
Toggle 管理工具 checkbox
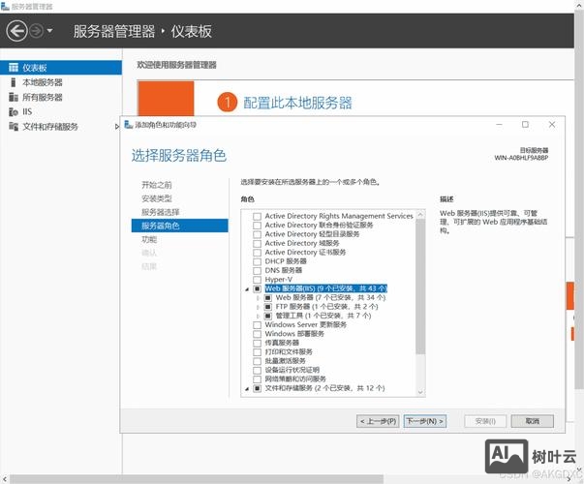pos(268,316)
